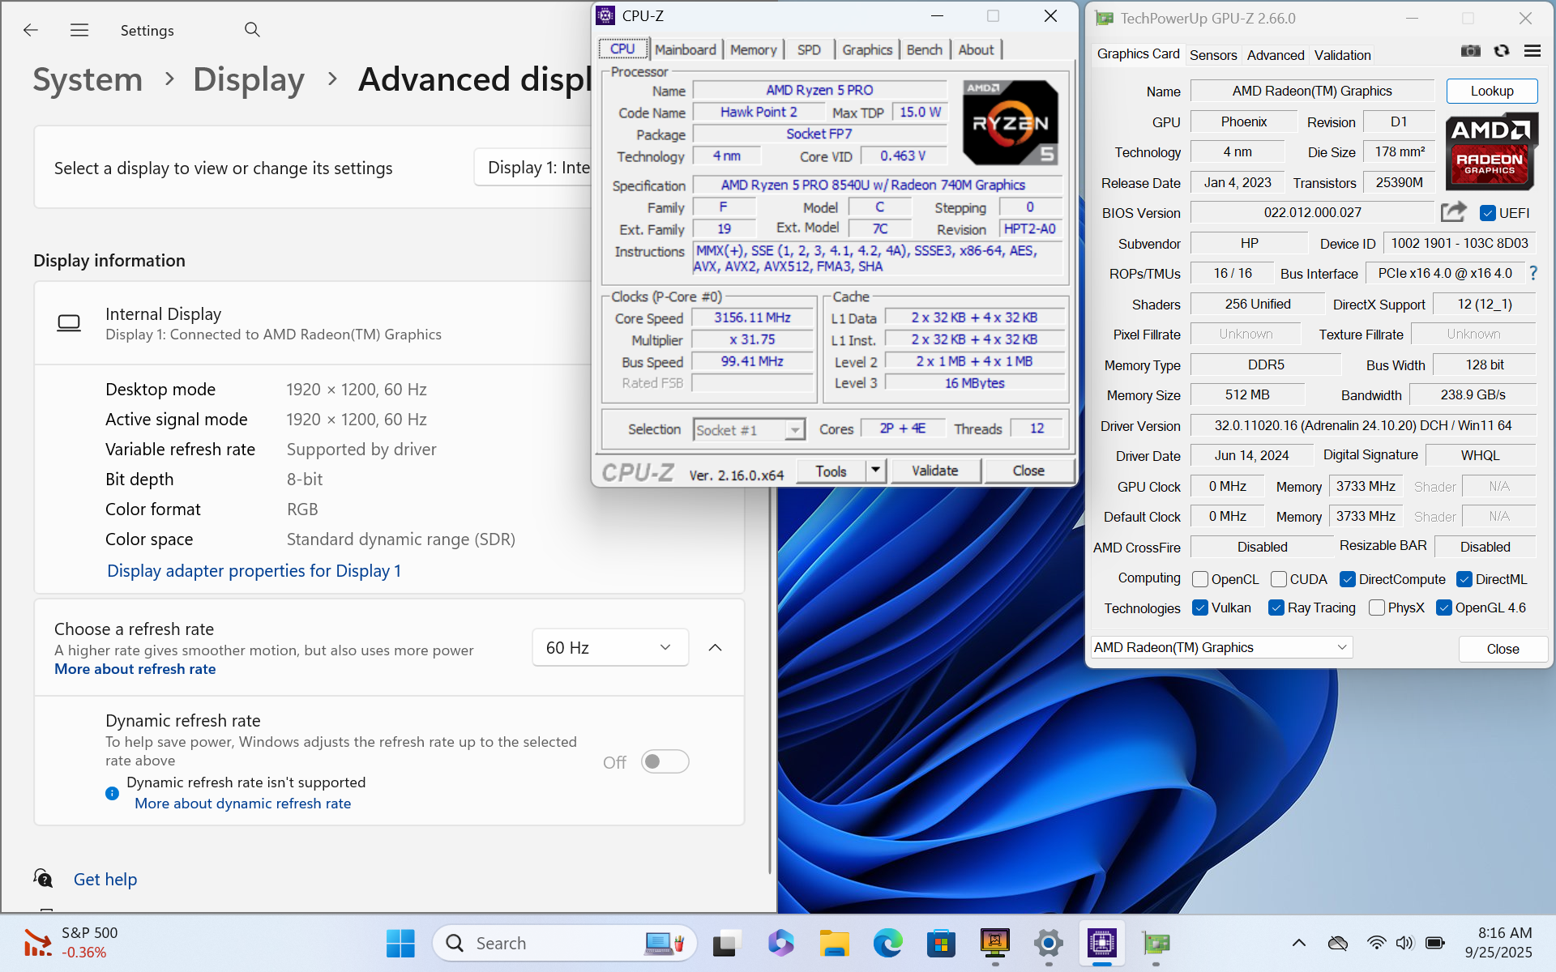This screenshot has height=972, width=1556.
Task: Open Display adapter properties for Display 1
Action: [254, 571]
